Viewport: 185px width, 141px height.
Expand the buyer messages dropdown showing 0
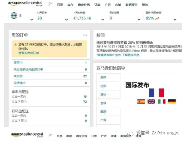(x=139, y=20)
